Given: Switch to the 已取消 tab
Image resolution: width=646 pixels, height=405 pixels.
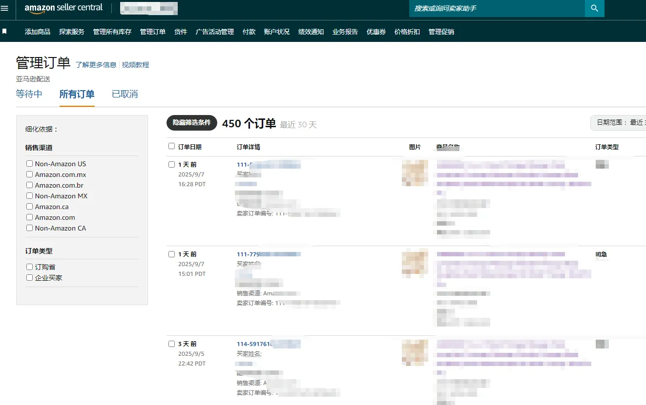Looking at the screenshot, I should click(125, 94).
